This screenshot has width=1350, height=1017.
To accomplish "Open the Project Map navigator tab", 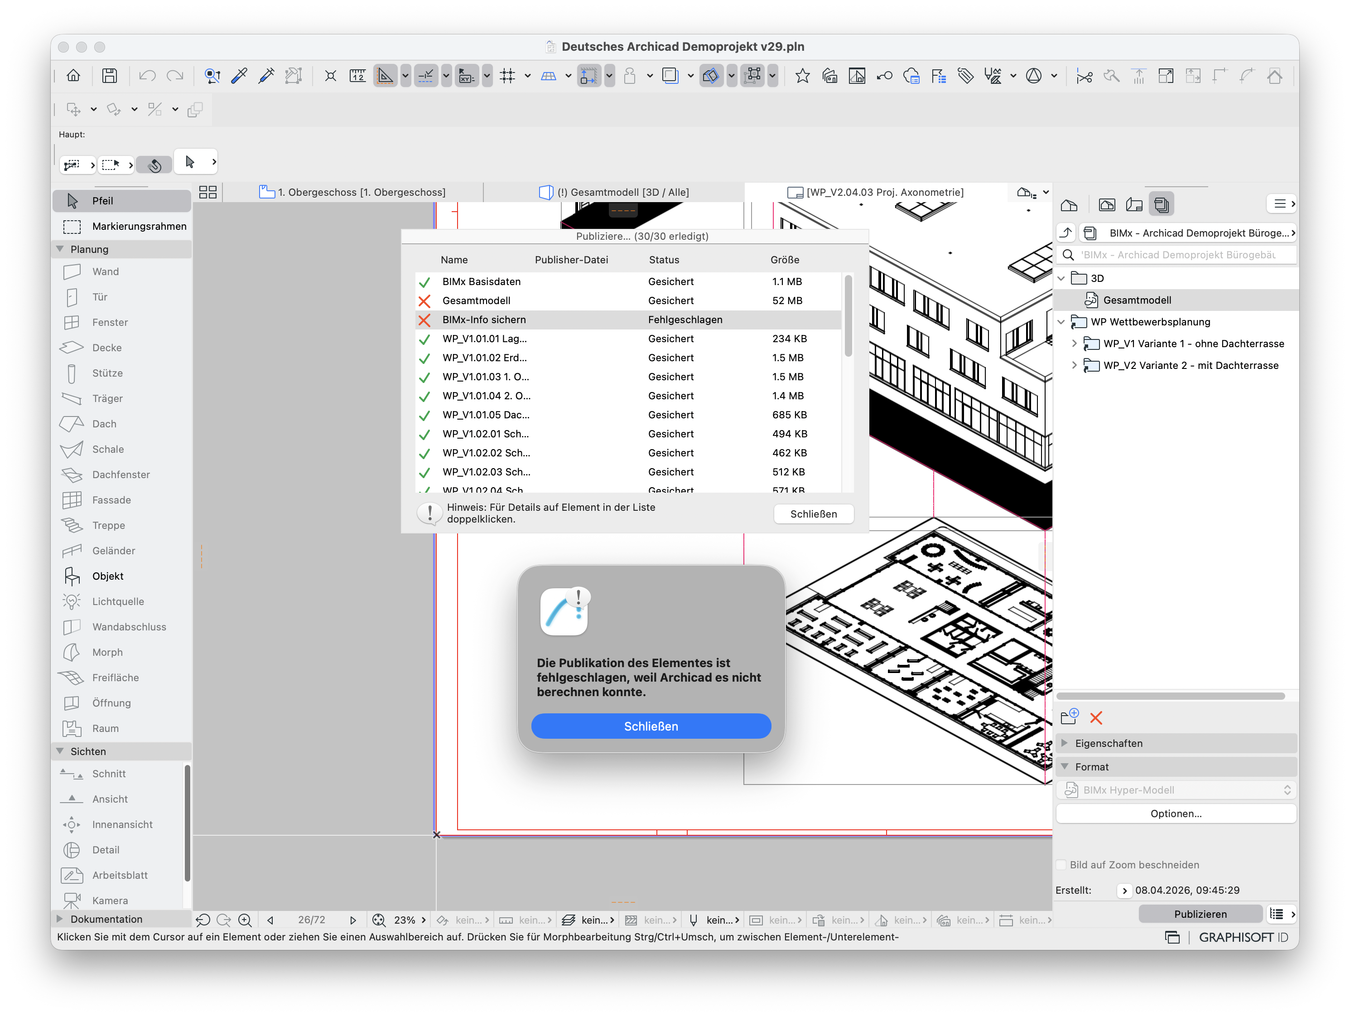I will coord(1069,204).
